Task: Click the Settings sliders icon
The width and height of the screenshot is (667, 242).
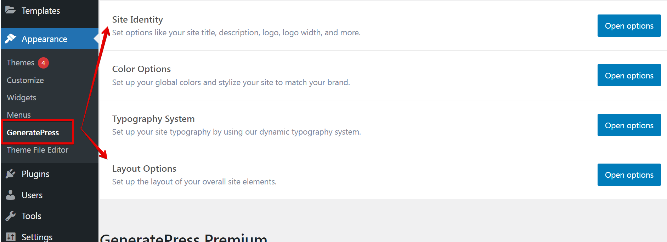Action: pyautogui.click(x=11, y=237)
